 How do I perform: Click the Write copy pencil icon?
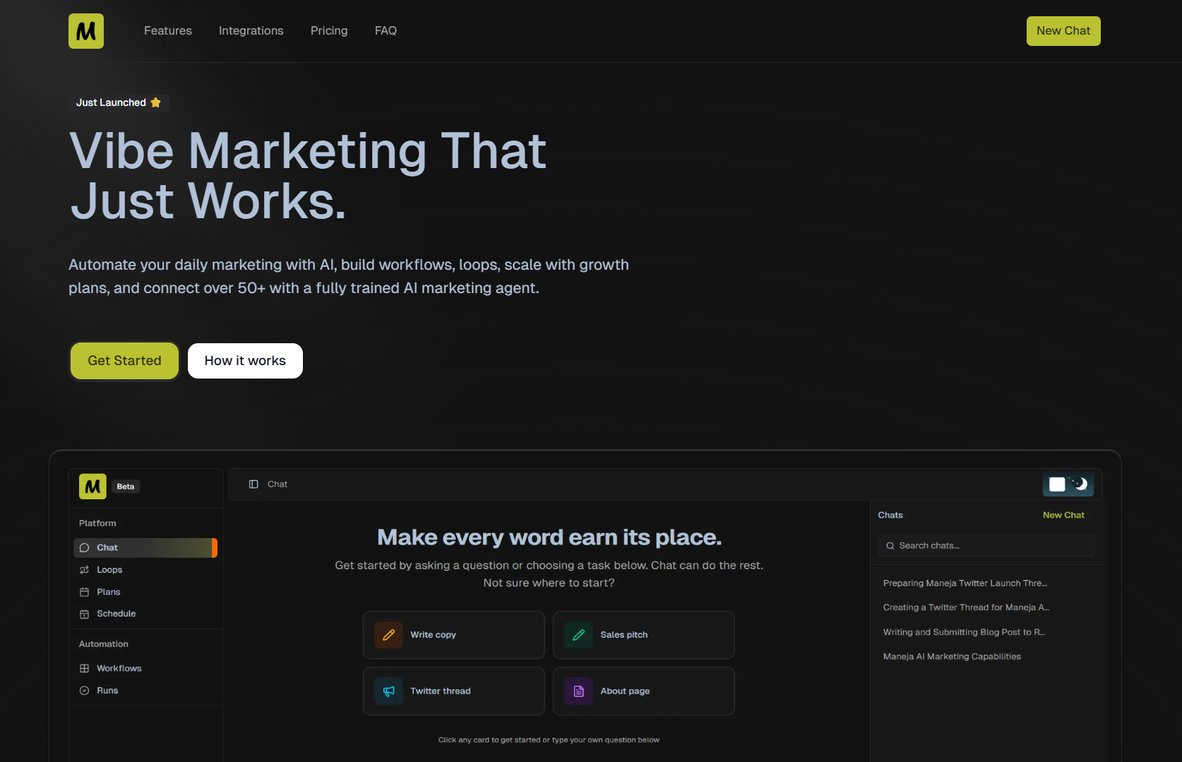point(388,634)
